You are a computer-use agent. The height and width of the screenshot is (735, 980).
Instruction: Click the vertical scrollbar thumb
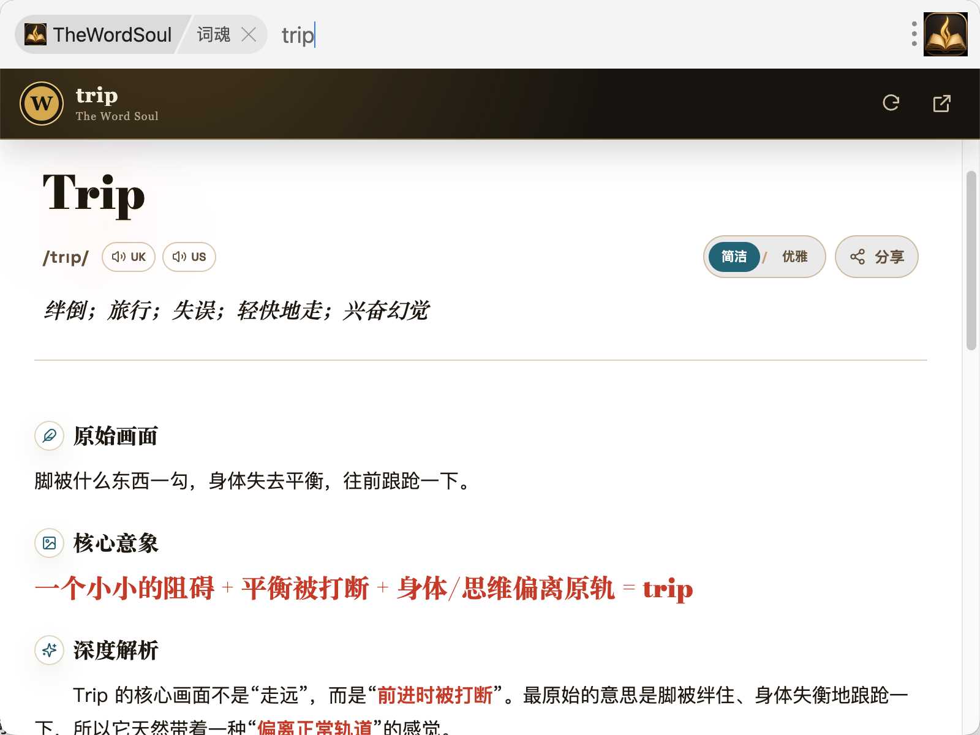click(x=971, y=261)
